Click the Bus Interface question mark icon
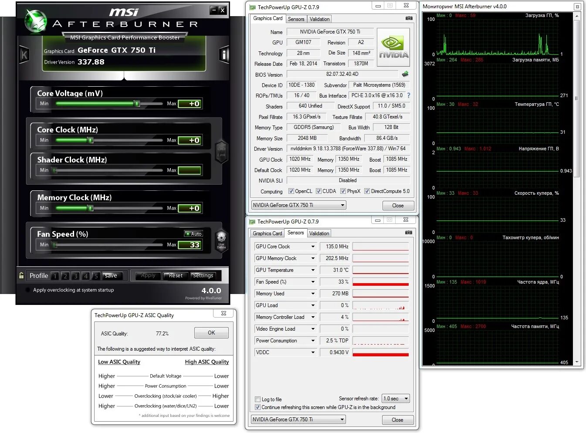The width and height of the screenshot is (586, 433). tap(408, 95)
